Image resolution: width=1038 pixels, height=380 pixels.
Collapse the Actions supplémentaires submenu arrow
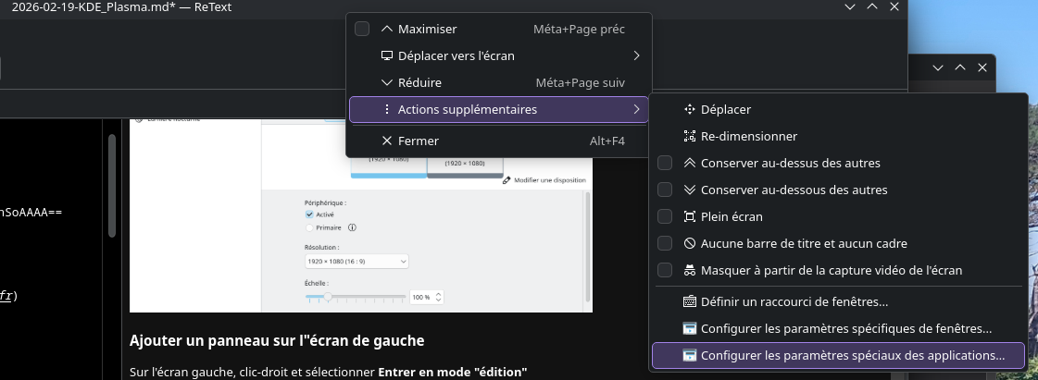(636, 109)
